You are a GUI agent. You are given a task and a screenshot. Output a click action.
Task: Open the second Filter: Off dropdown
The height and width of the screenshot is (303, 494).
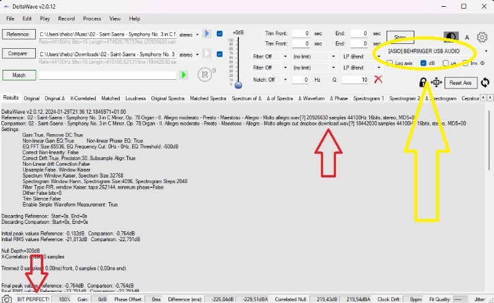point(270,67)
